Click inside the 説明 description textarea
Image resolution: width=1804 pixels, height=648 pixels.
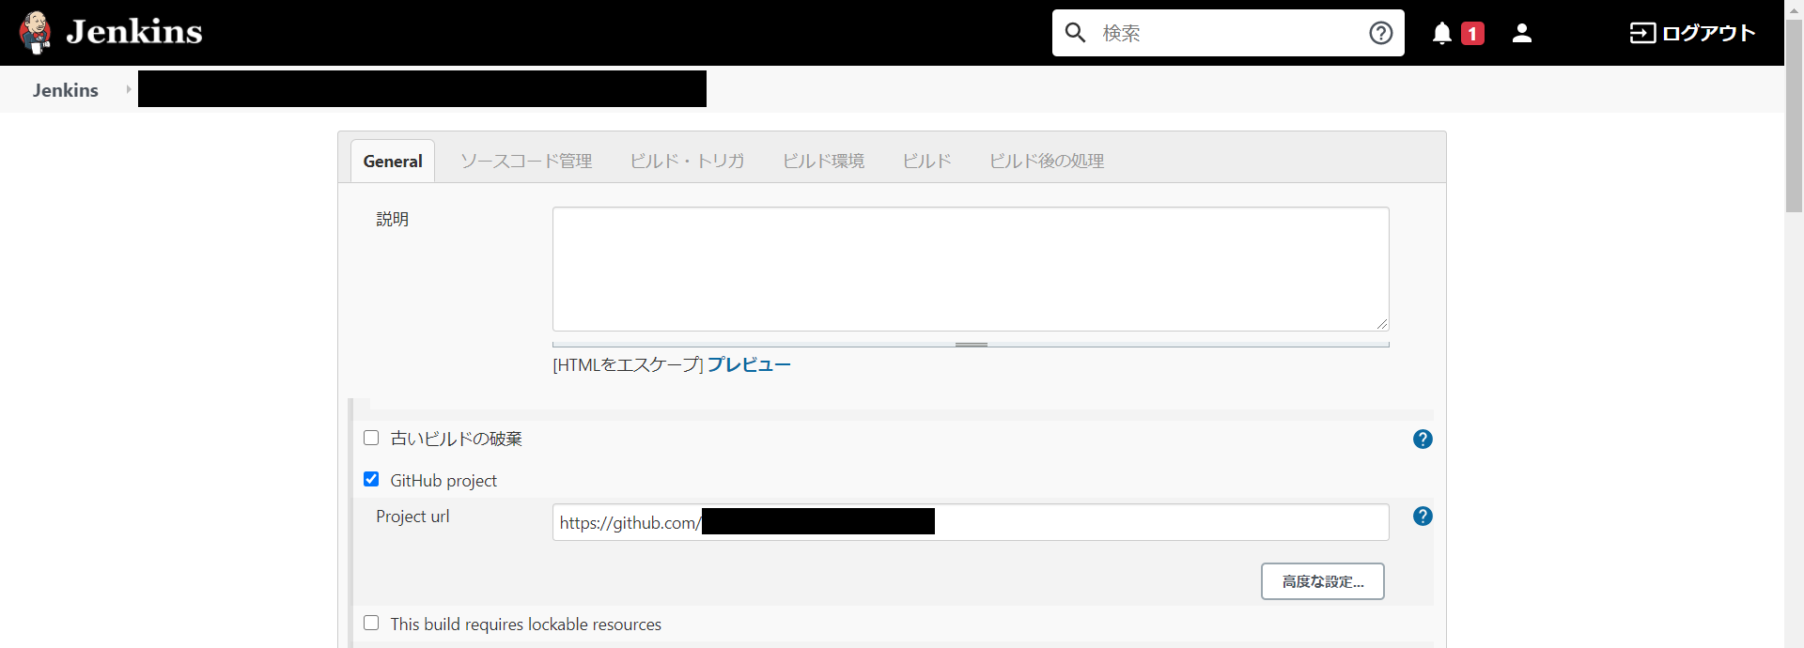971,269
